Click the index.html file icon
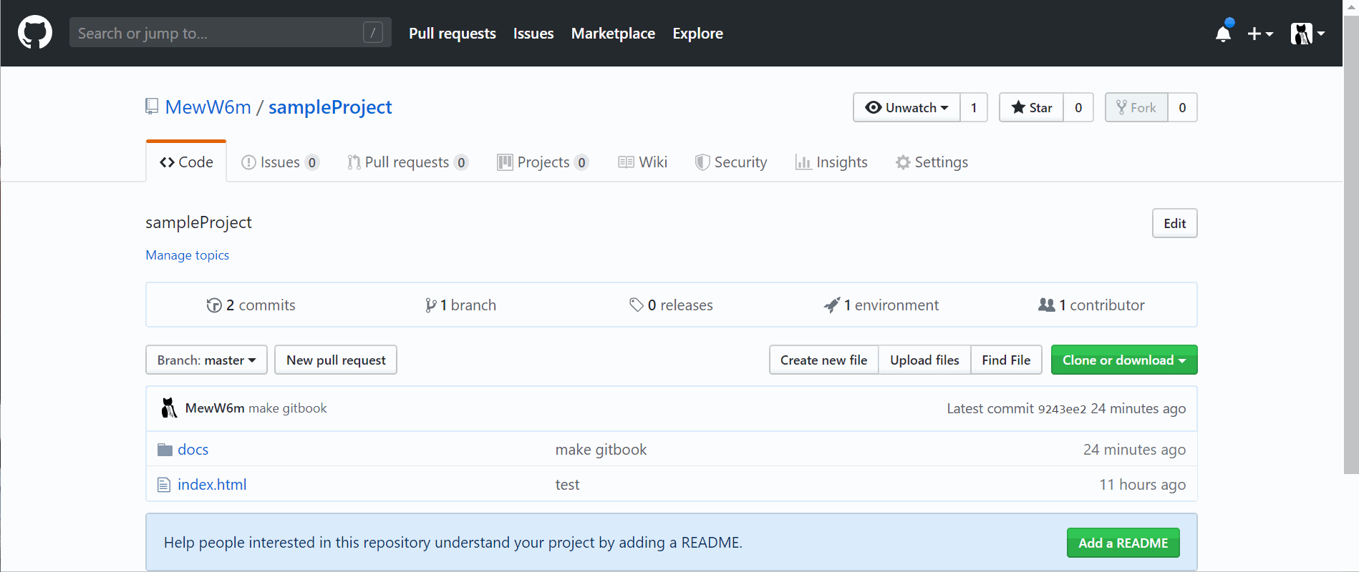The image size is (1359, 572). click(164, 485)
